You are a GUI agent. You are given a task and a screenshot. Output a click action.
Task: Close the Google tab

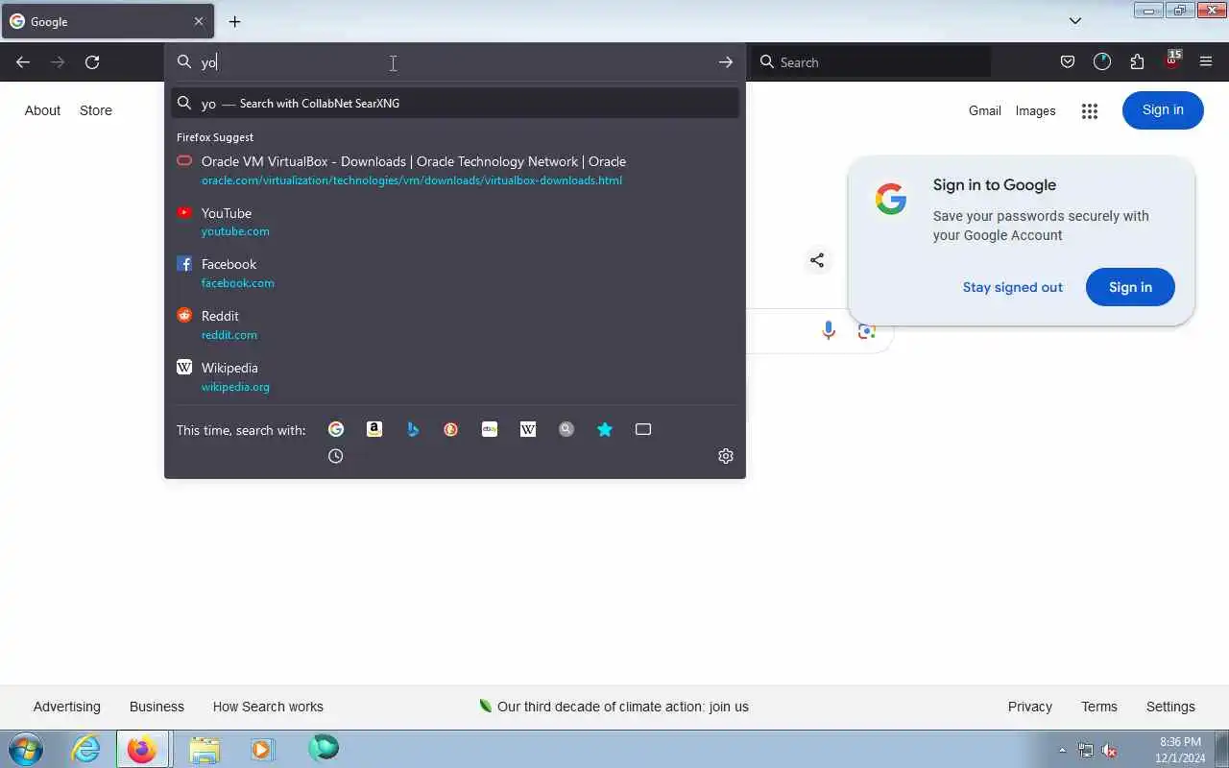[x=199, y=21]
